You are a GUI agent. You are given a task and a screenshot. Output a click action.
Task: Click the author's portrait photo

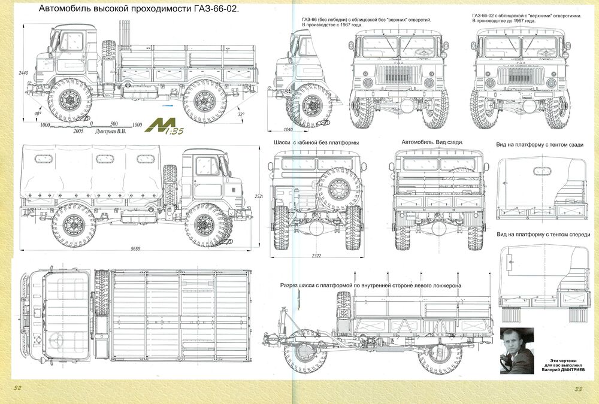click(x=517, y=350)
